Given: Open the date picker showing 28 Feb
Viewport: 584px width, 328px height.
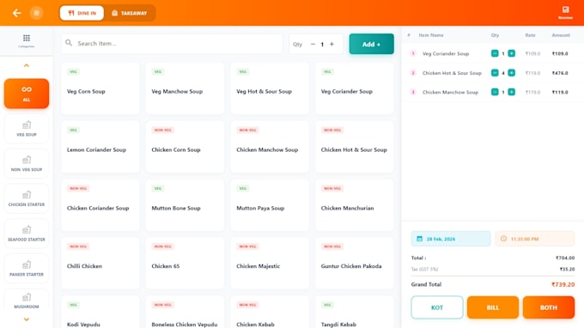Looking at the screenshot, I should tap(451, 239).
